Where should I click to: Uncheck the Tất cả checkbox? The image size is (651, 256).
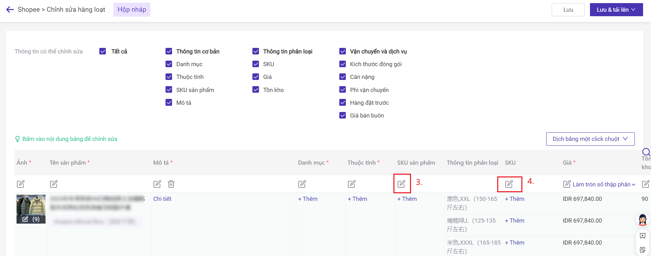pos(103,51)
